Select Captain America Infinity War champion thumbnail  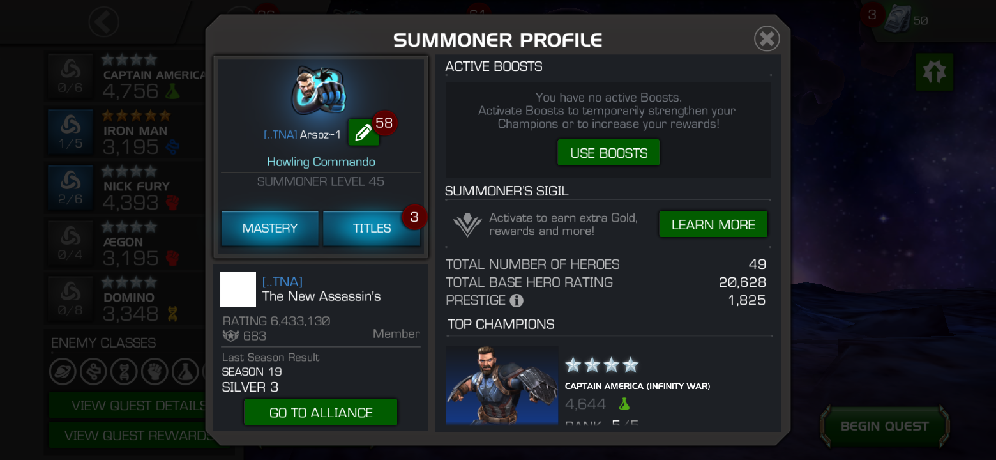point(502,385)
